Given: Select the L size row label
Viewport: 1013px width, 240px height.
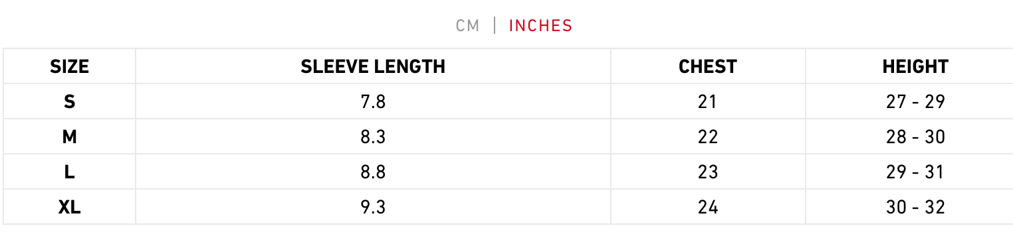Looking at the screenshot, I should (x=69, y=172).
